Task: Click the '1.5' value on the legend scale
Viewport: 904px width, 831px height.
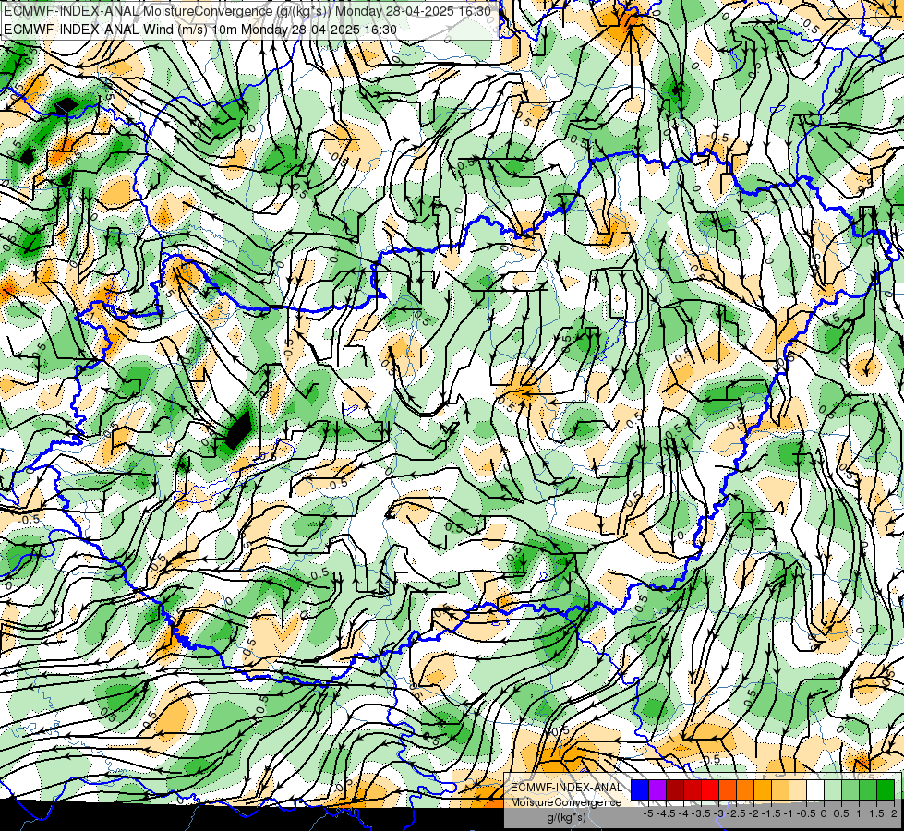Action: pyautogui.click(x=876, y=813)
